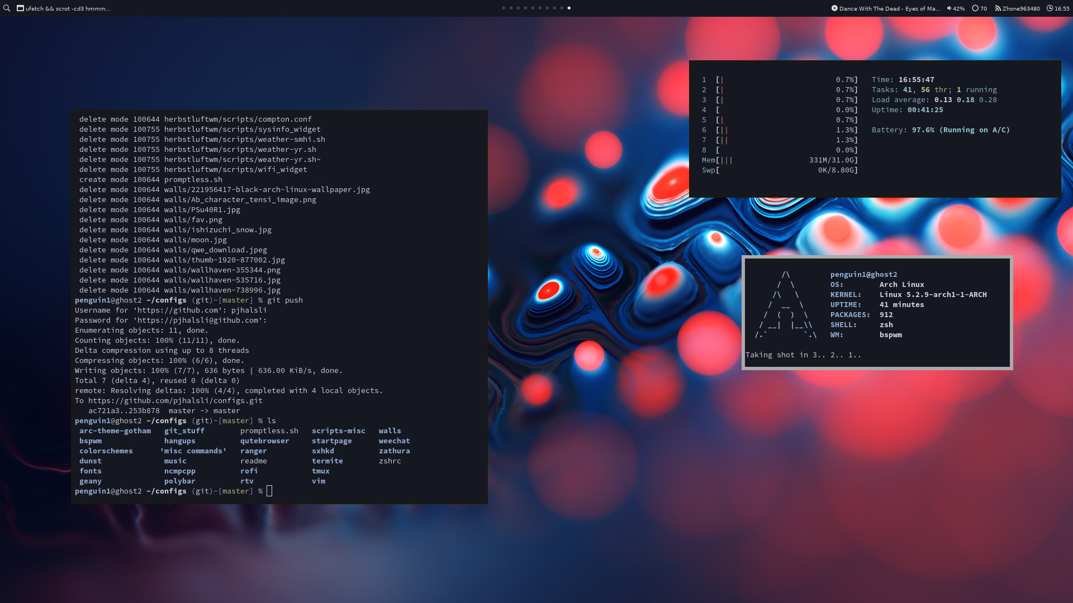The image size is (1073, 603).
Task: Click the 'create mode 100644 promptless.sh' line
Action: (x=151, y=179)
